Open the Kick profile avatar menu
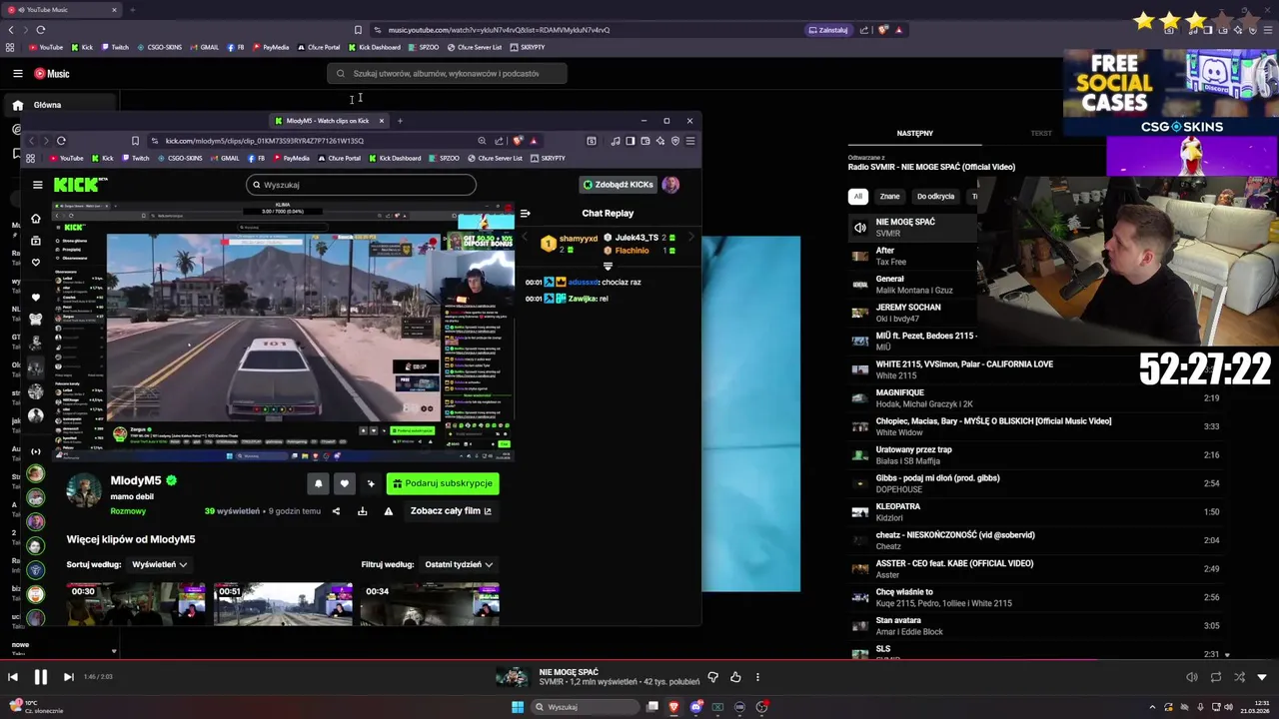Viewport: 1279px width, 719px height. [x=670, y=185]
